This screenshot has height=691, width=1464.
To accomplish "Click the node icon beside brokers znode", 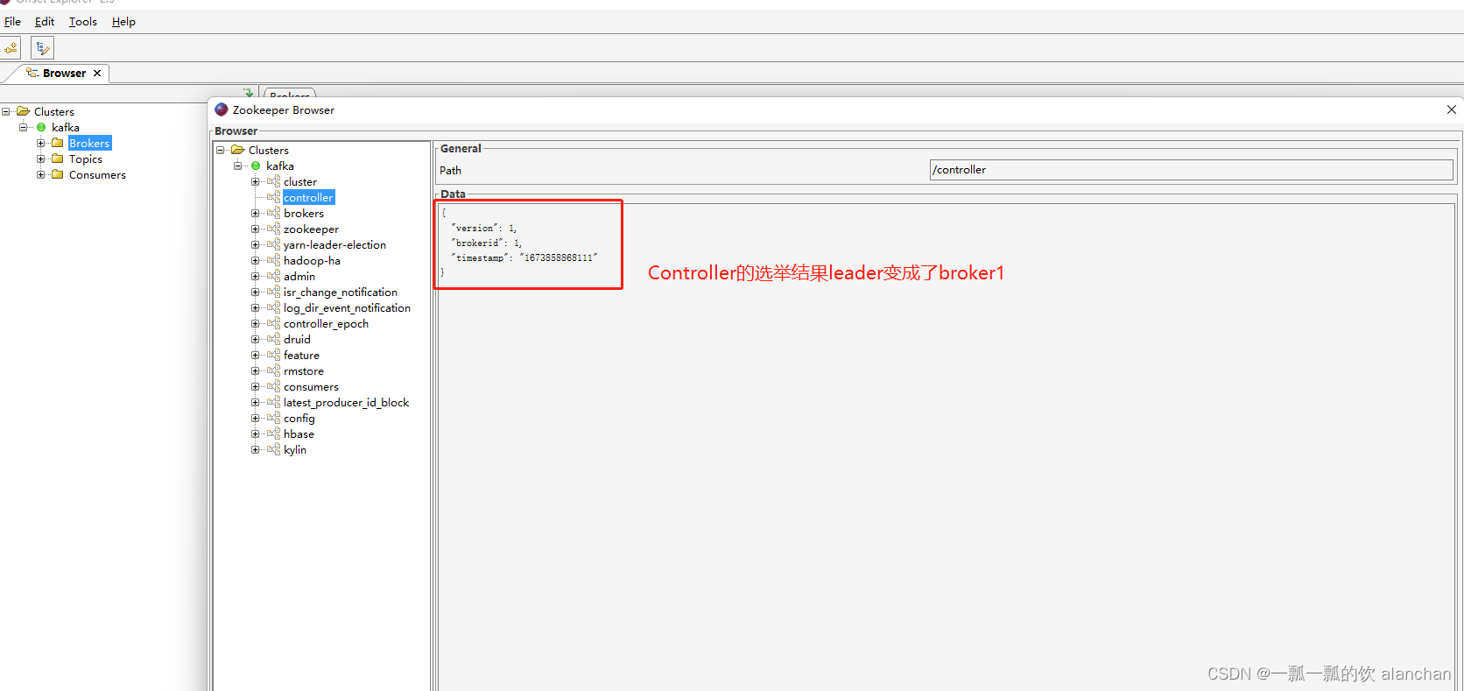I will tap(273, 213).
